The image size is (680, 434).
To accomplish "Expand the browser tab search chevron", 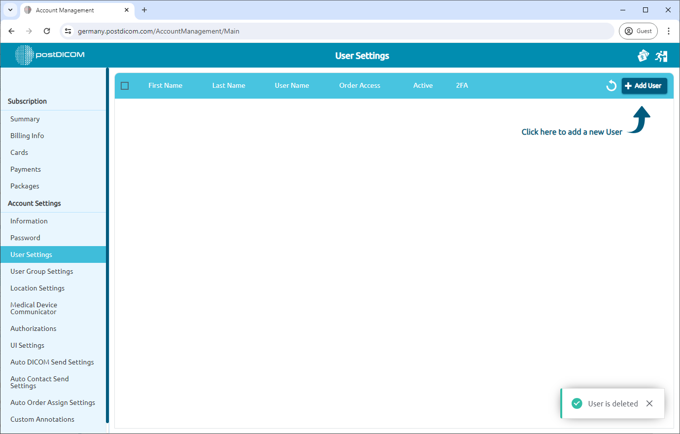I will [10, 10].
